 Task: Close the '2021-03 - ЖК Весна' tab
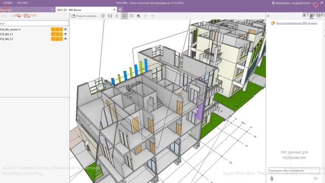[x=114, y=10]
